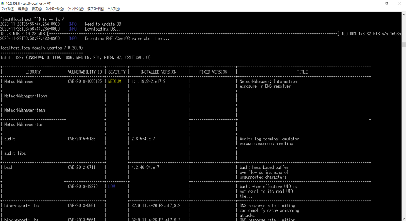The image size is (406, 221).
Task: Click 'audit-libs' library cell
Action: (x=15, y=153)
